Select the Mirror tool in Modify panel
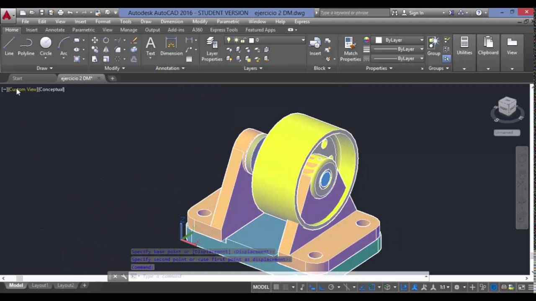Image resolution: width=536 pixels, height=301 pixels. click(x=106, y=50)
